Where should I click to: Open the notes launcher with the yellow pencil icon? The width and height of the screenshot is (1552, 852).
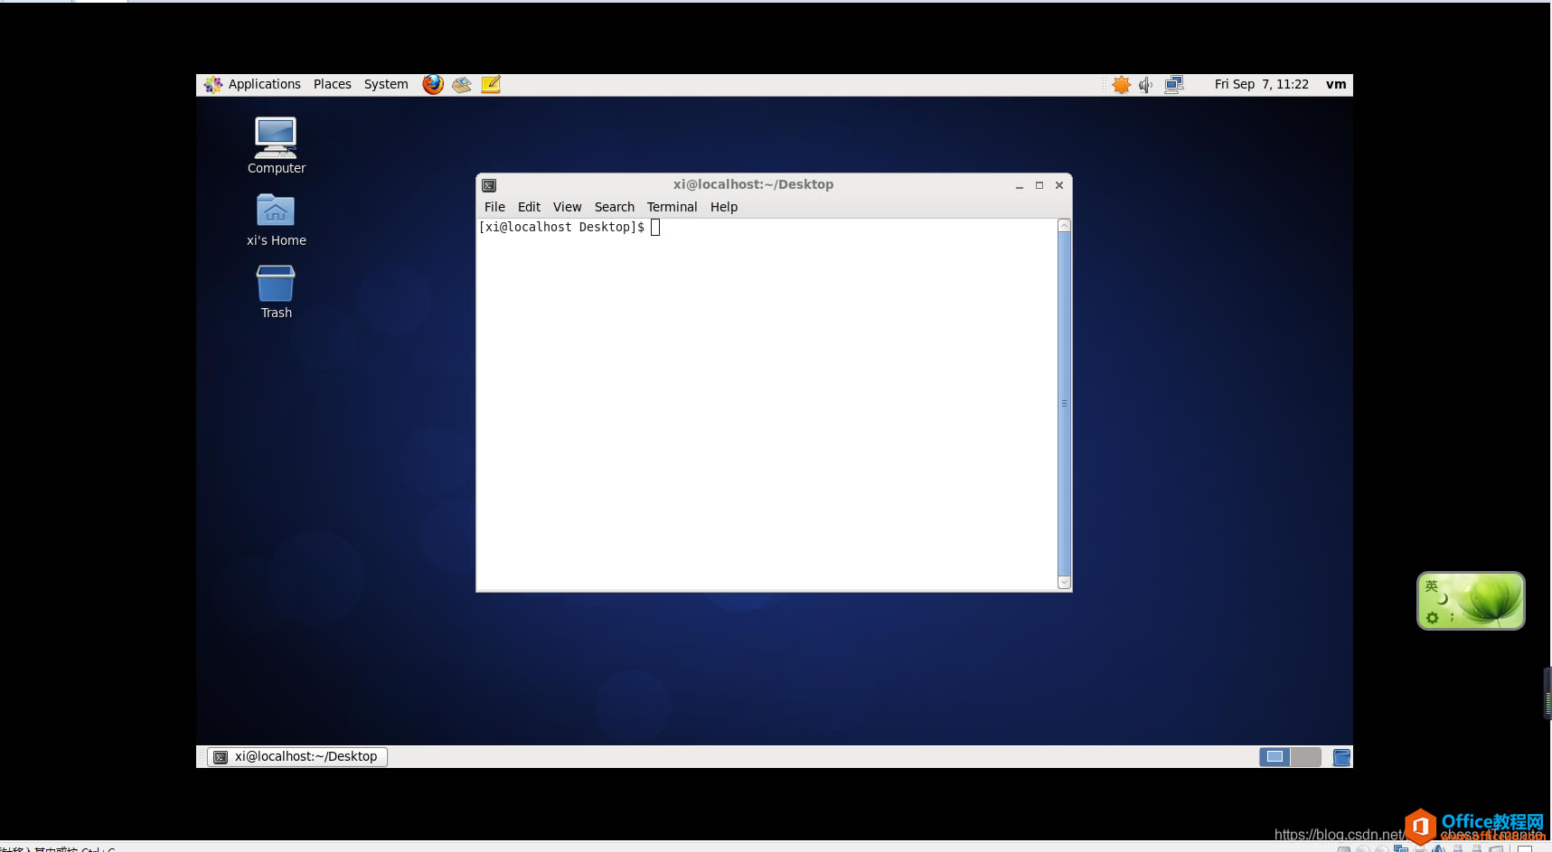pos(491,84)
